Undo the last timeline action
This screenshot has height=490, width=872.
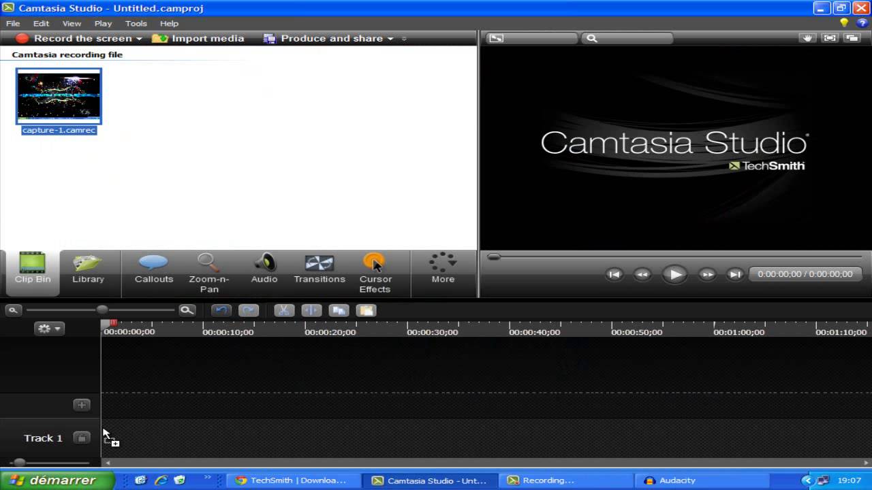pyautogui.click(x=221, y=310)
